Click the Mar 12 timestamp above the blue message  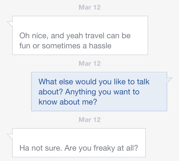(90, 64)
